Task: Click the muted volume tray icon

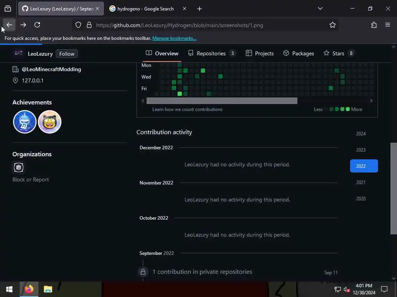Action: point(347,289)
